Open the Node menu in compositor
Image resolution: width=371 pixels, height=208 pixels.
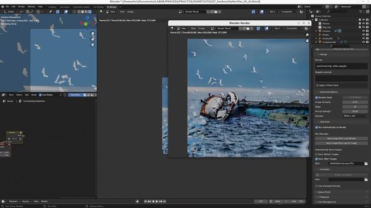pyautogui.click(x=34, y=95)
